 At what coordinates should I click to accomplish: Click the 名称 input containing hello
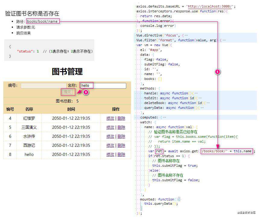click(x=103, y=86)
